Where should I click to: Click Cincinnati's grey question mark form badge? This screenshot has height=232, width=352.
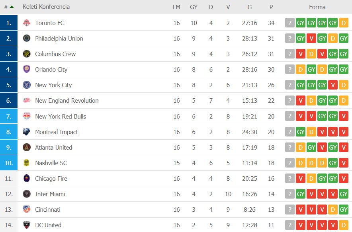coord(290,209)
